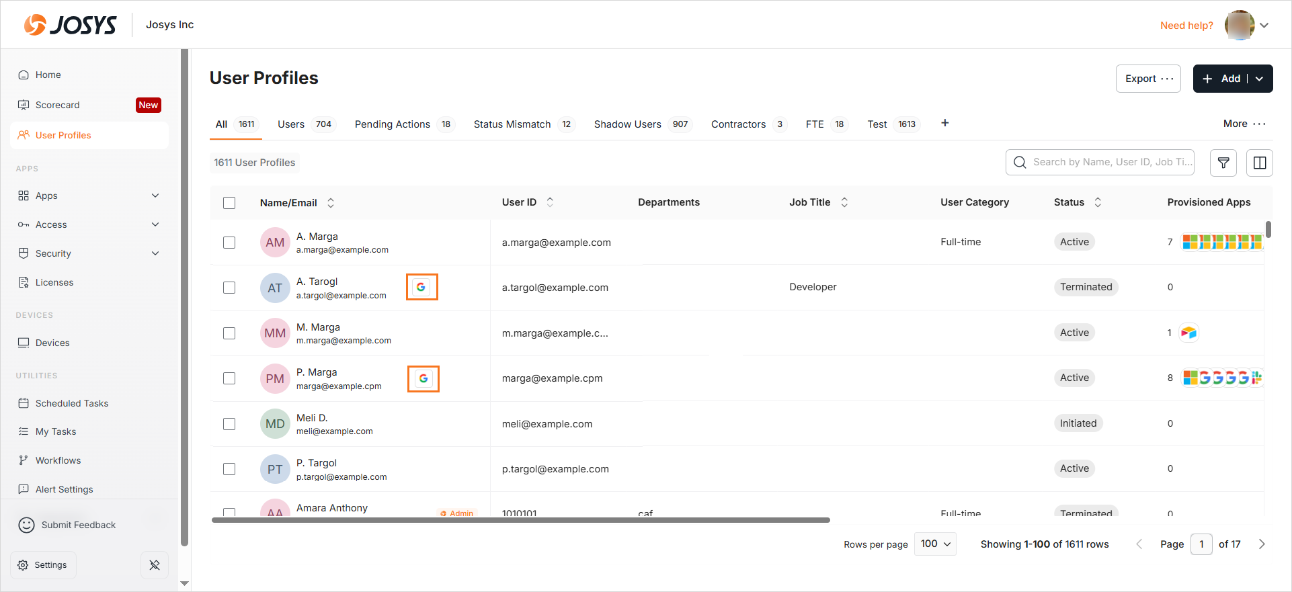Sort by User ID column arrows
This screenshot has height=592, width=1292.
[550, 202]
